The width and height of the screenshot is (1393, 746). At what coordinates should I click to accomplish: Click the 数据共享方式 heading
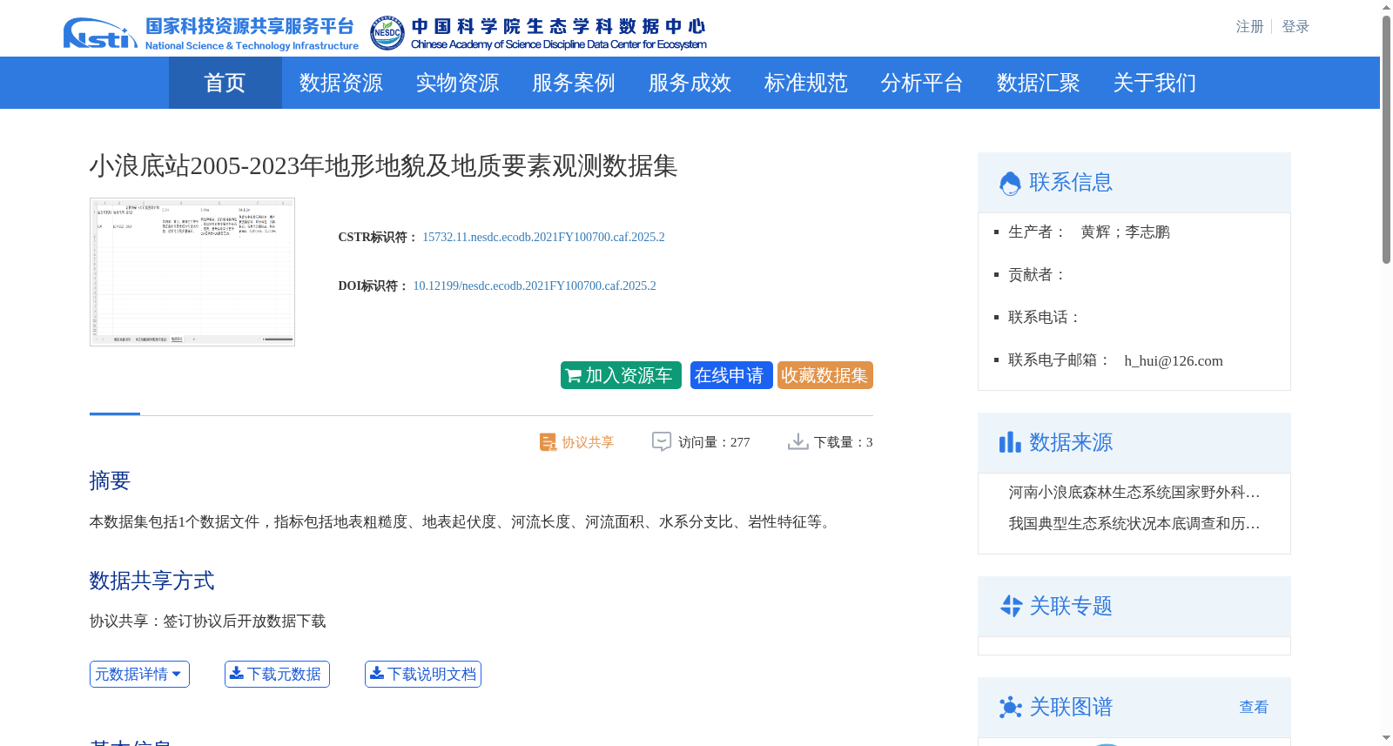point(151,581)
